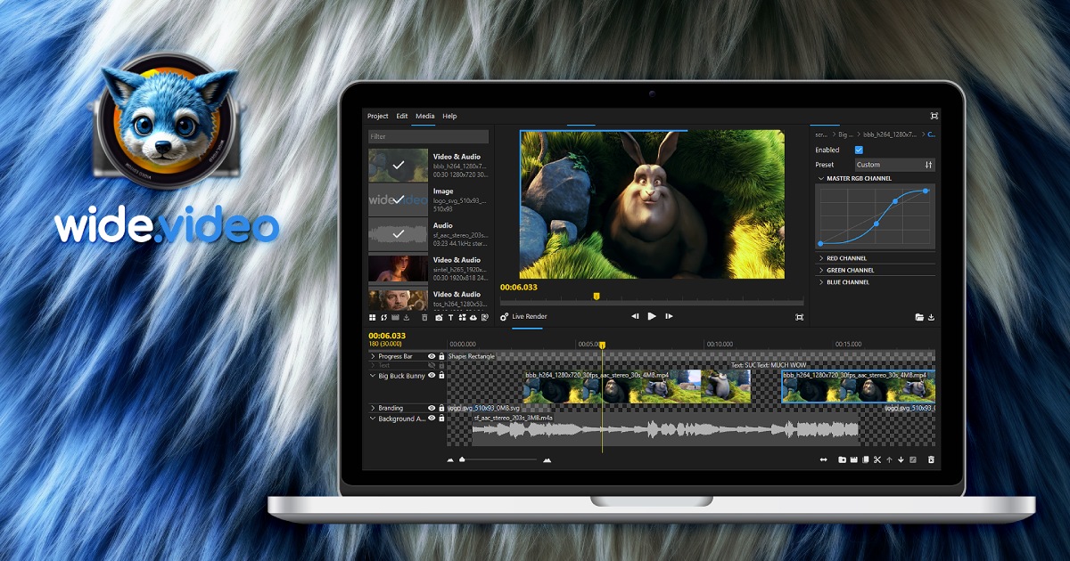Viewport: 1070px width, 561px height.
Task: Toggle grid view icon in media panel
Action: [373, 317]
